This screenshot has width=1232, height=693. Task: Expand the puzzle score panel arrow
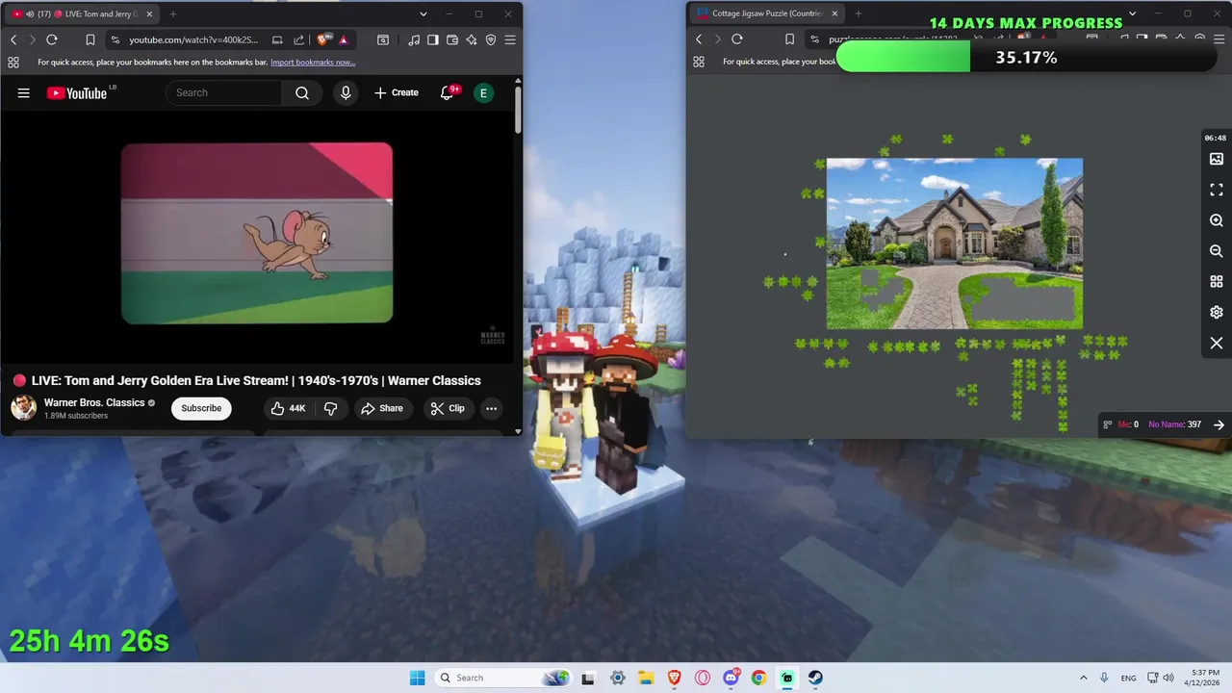pyautogui.click(x=1219, y=424)
